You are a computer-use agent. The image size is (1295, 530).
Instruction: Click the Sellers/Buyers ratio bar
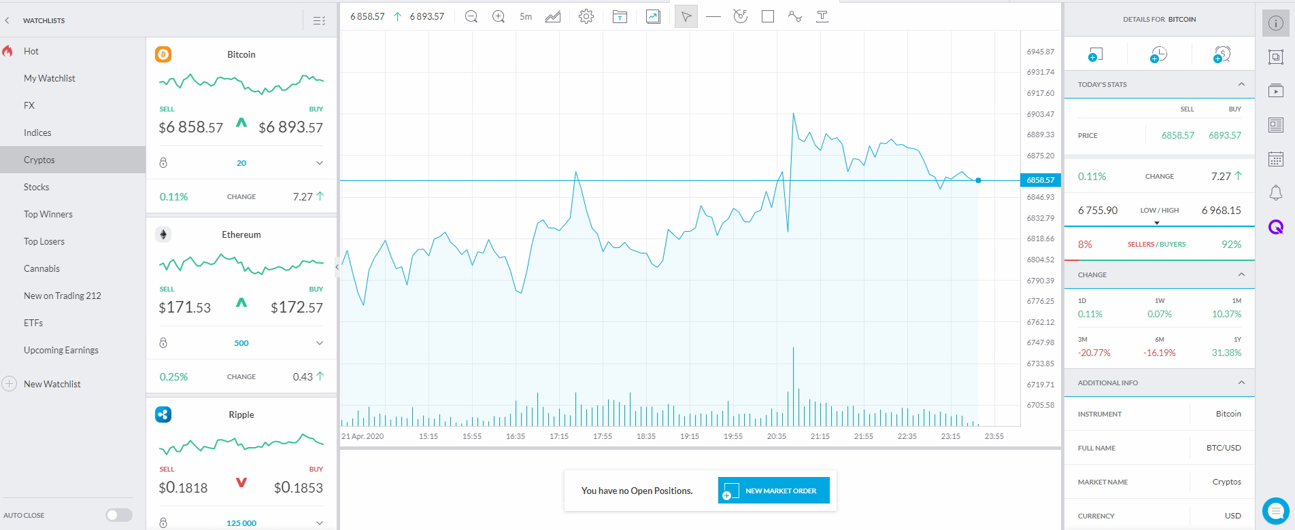tap(1160, 260)
